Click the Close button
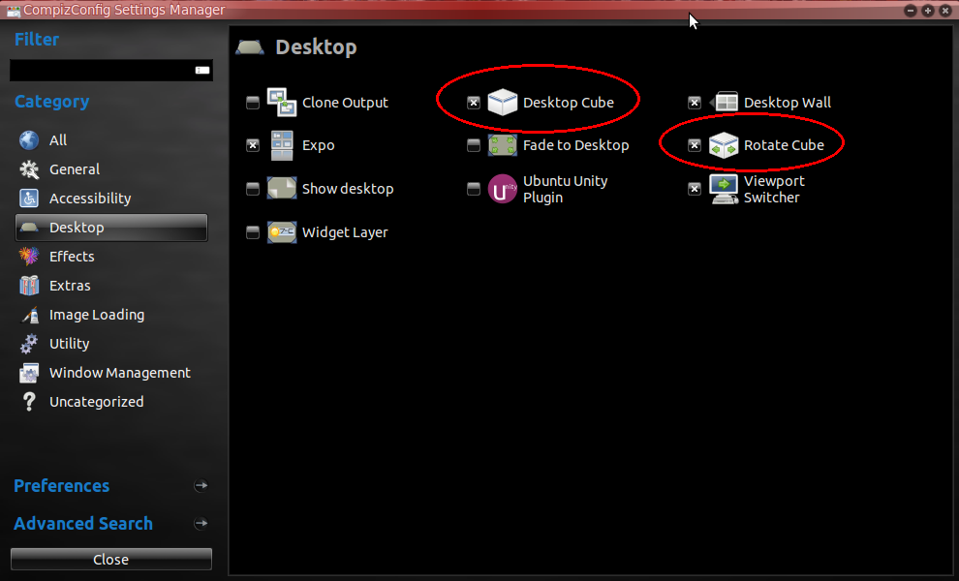 [110, 559]
